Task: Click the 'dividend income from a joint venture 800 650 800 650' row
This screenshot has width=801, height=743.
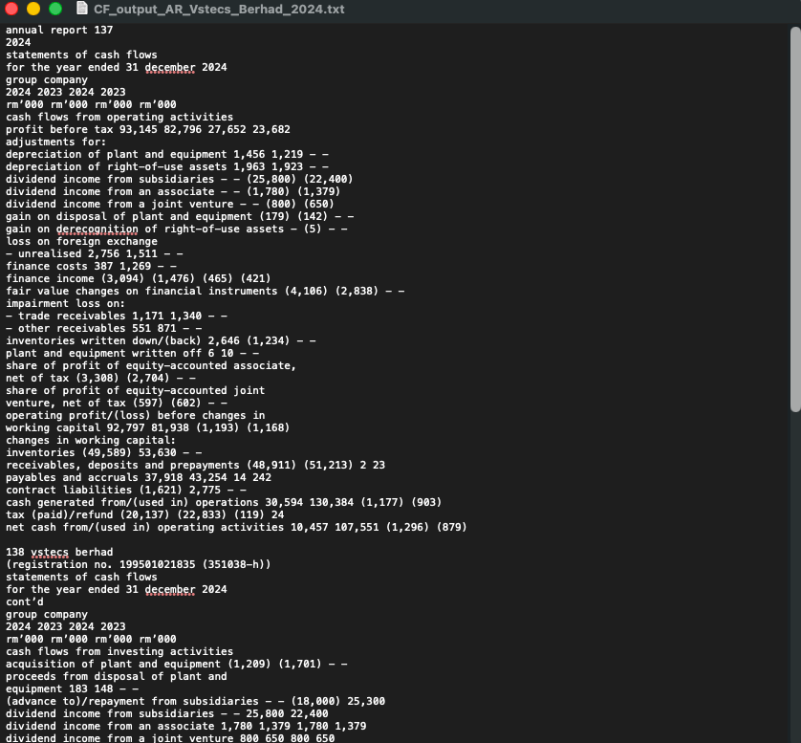Action: (170, 738)
